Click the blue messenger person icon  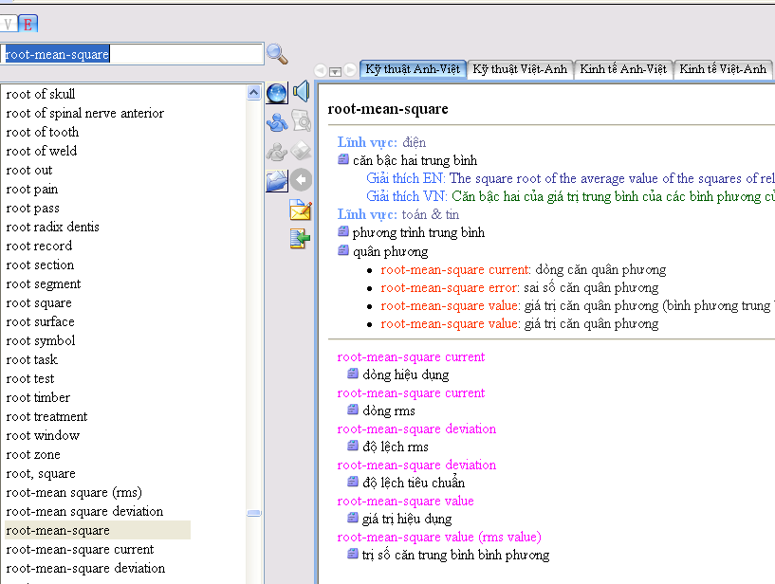coord(277,122)
